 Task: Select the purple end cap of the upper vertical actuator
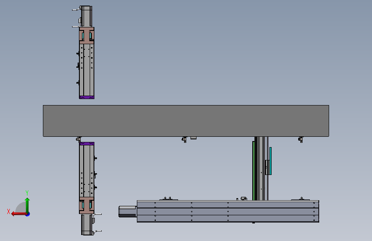click(87, 97)
